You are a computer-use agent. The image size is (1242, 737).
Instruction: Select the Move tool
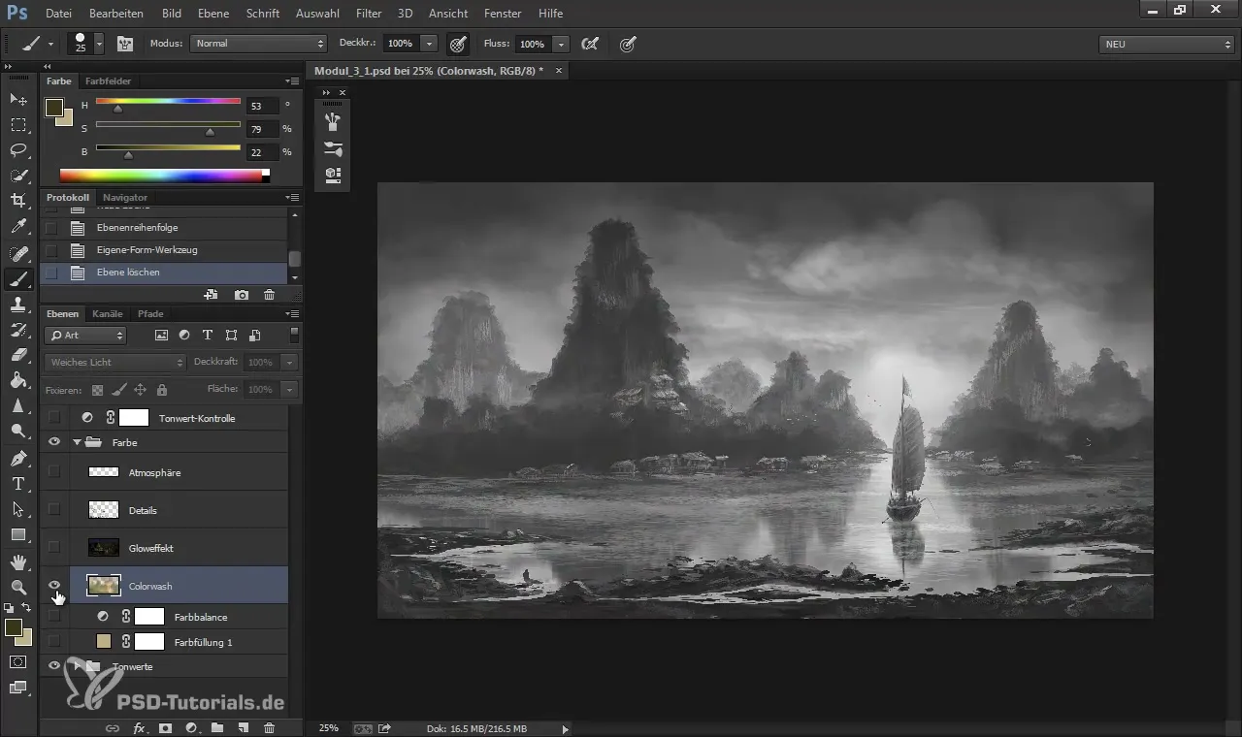coord(18,100)
